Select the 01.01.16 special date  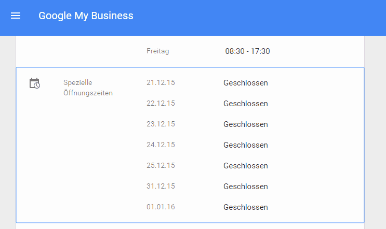pos(161,207)
